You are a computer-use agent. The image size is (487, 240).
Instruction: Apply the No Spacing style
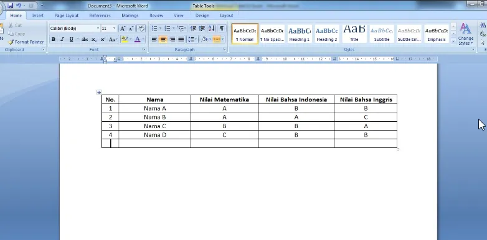pos(272,34)
